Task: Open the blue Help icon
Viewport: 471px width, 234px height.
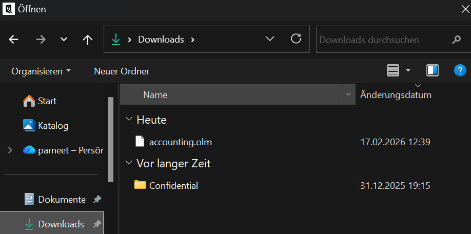Action: coord(460,71)
